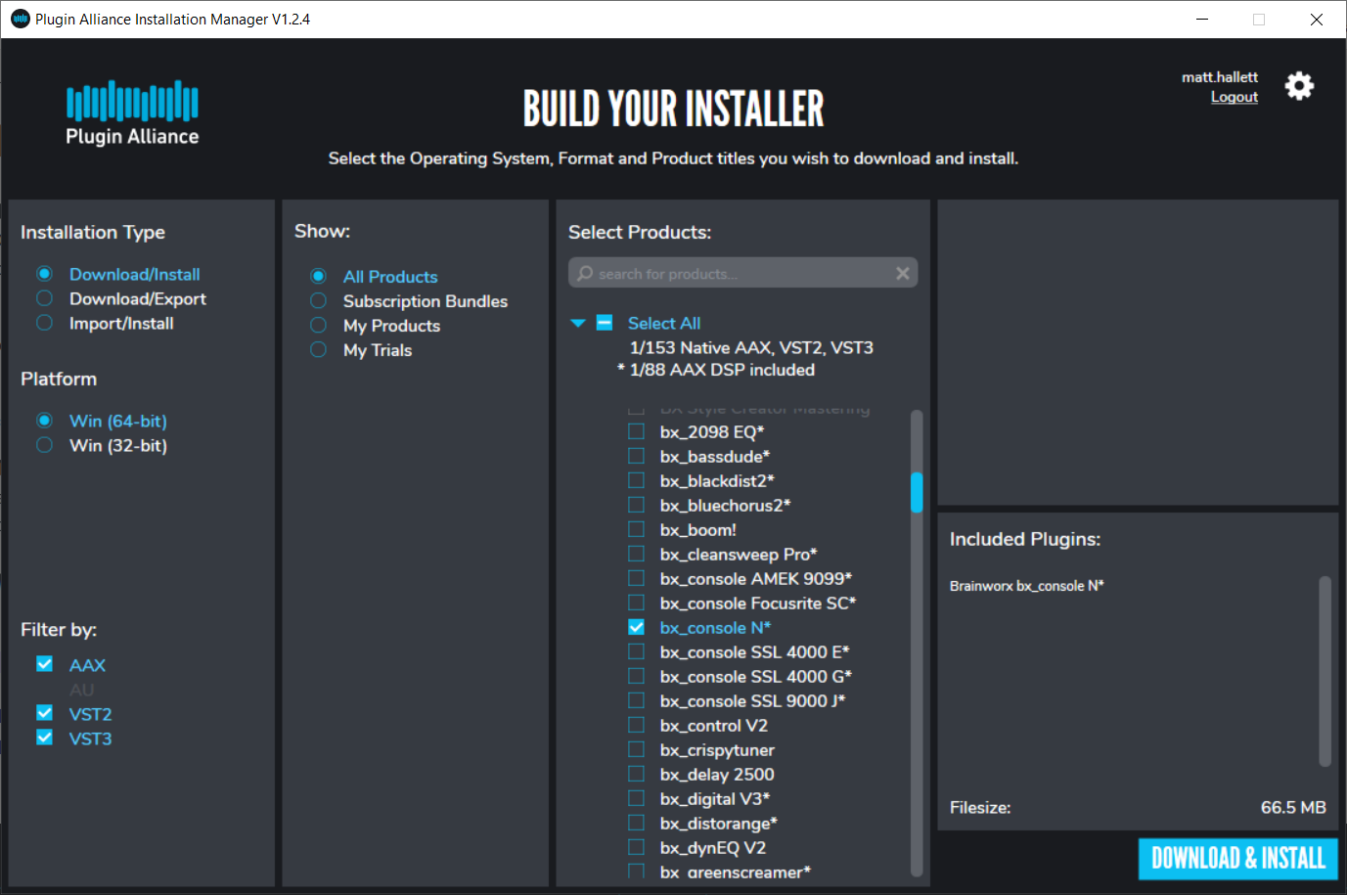Show Subscription Bundles only
The height and width of the screenshot is (895, 1347).
[318, 300]
